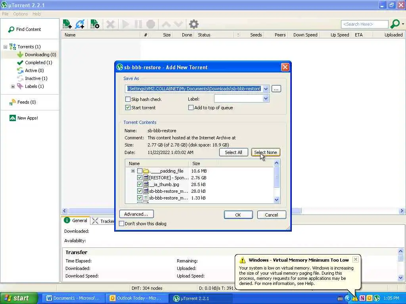Open the Label dropdown arrow

point(266,99)
